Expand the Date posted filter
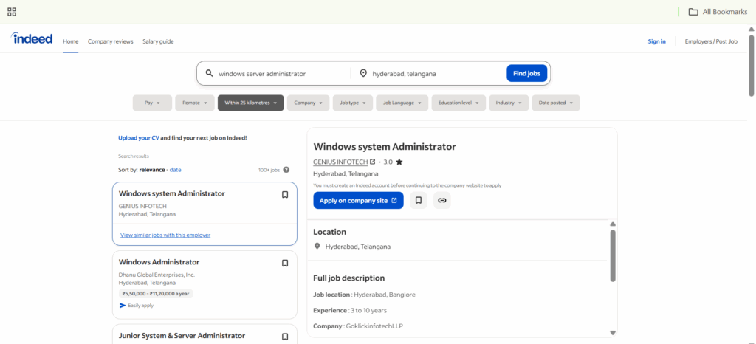The image size is (756, 344). click(x=556, y=103)
